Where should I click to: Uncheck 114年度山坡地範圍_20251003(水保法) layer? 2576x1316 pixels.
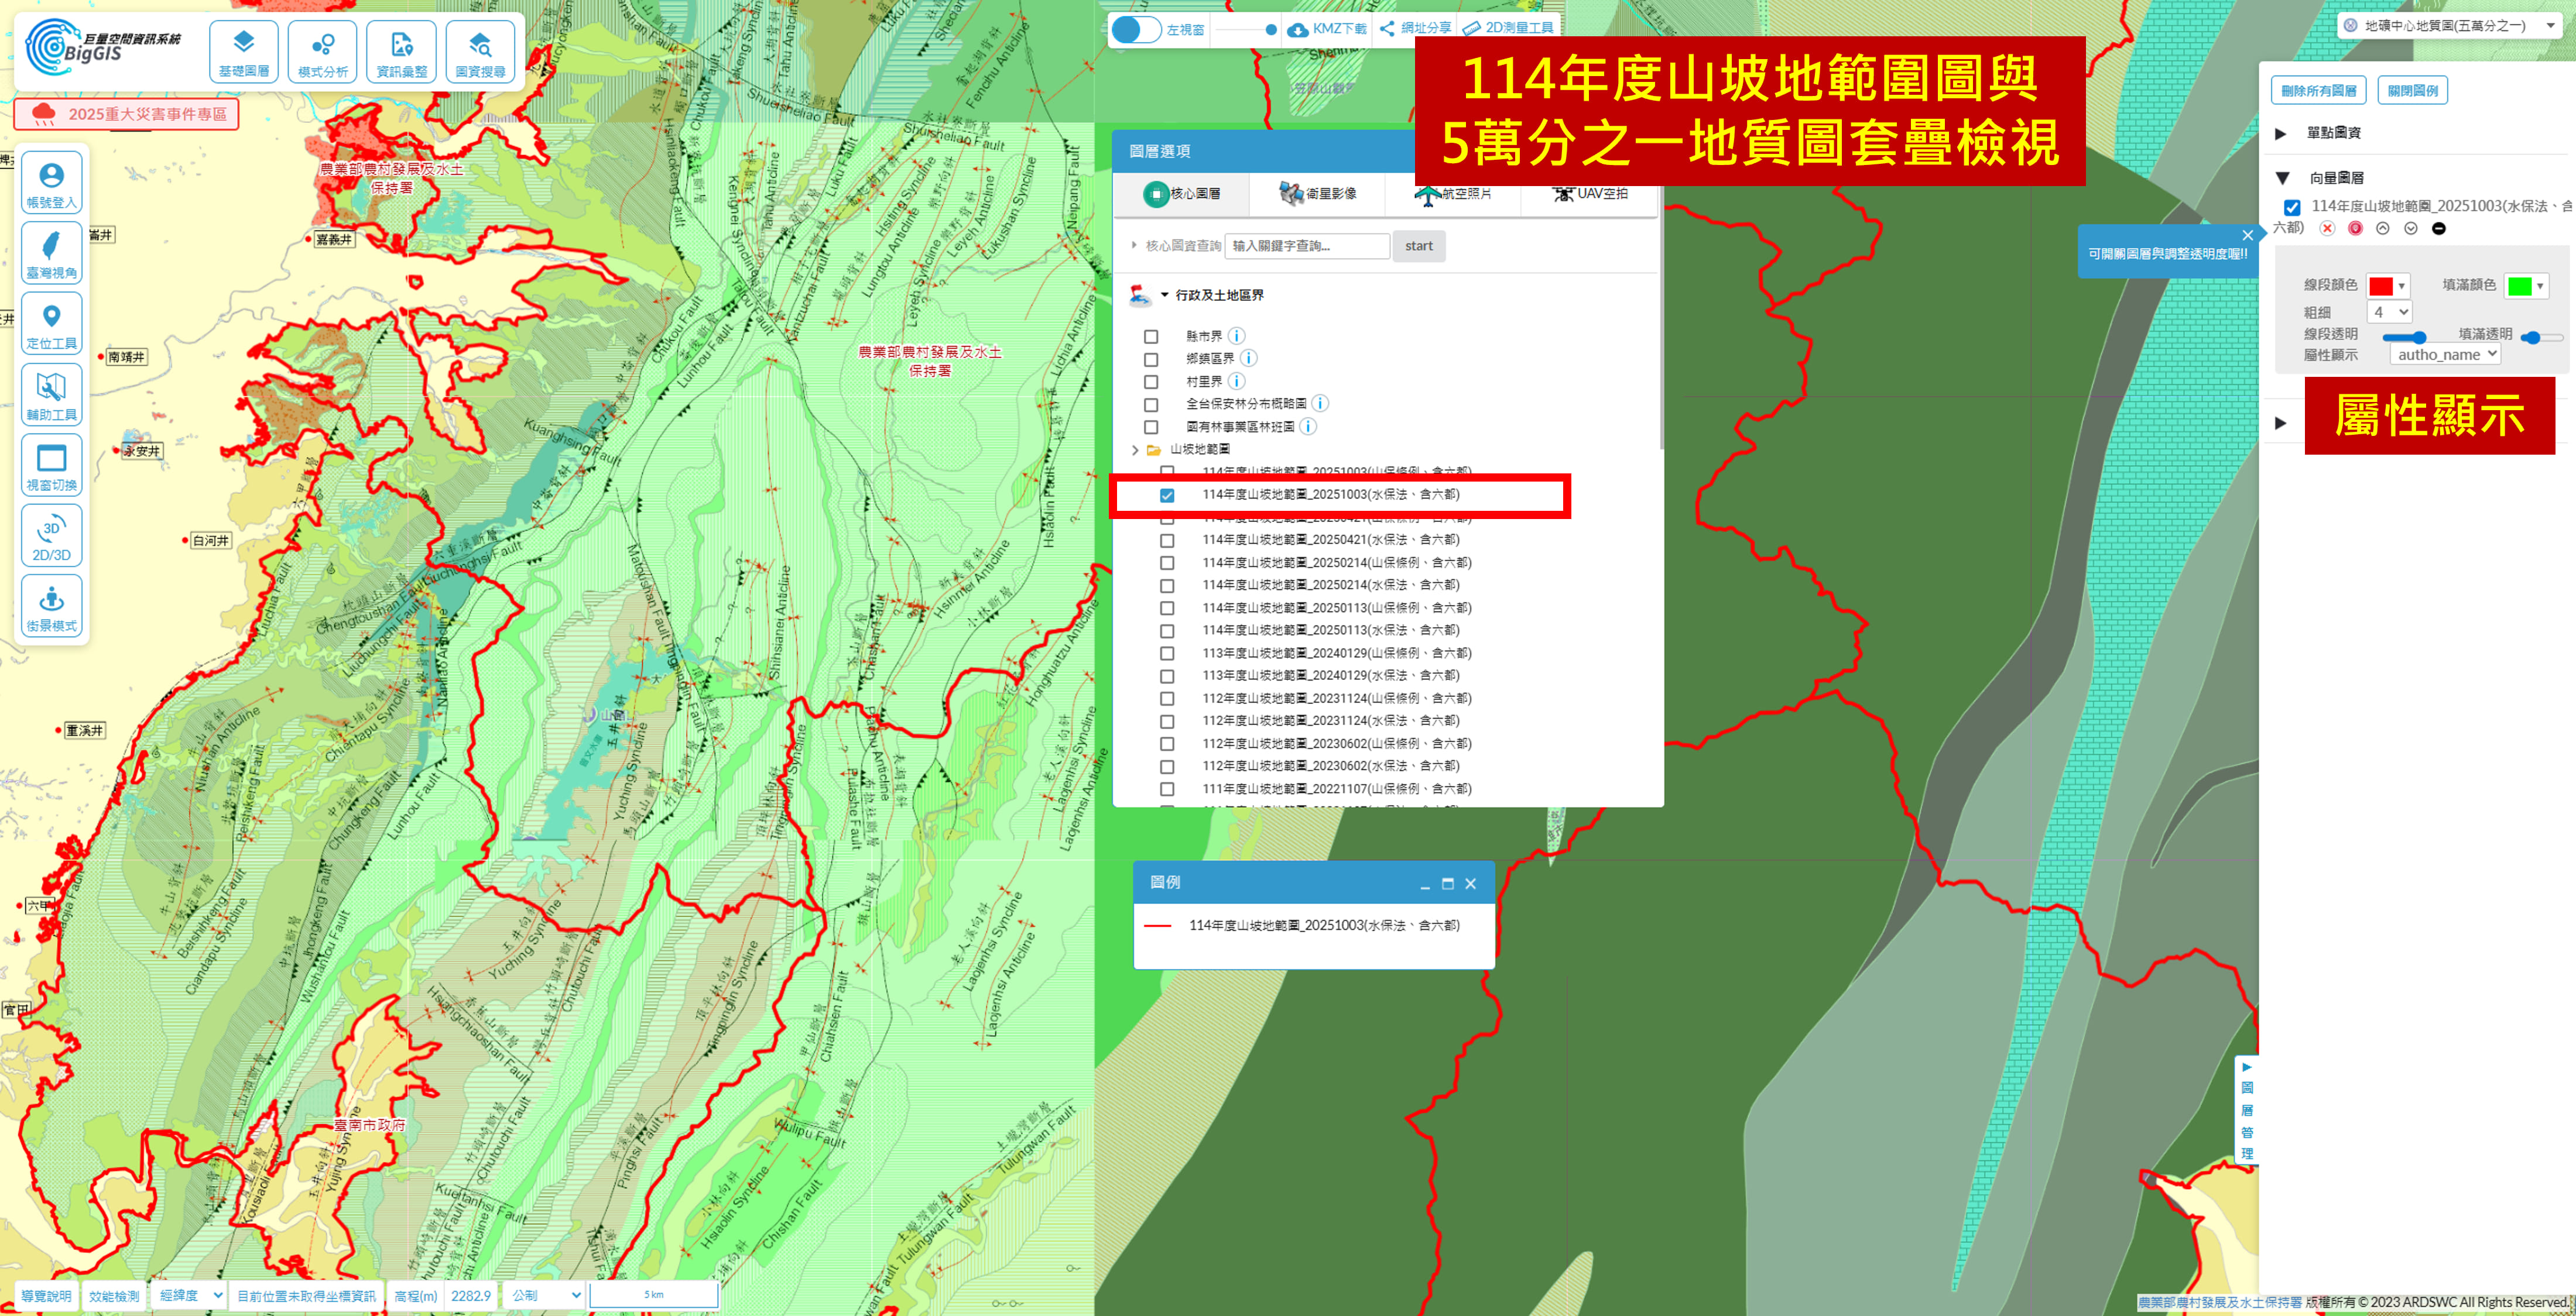[x=1167, y=496]
